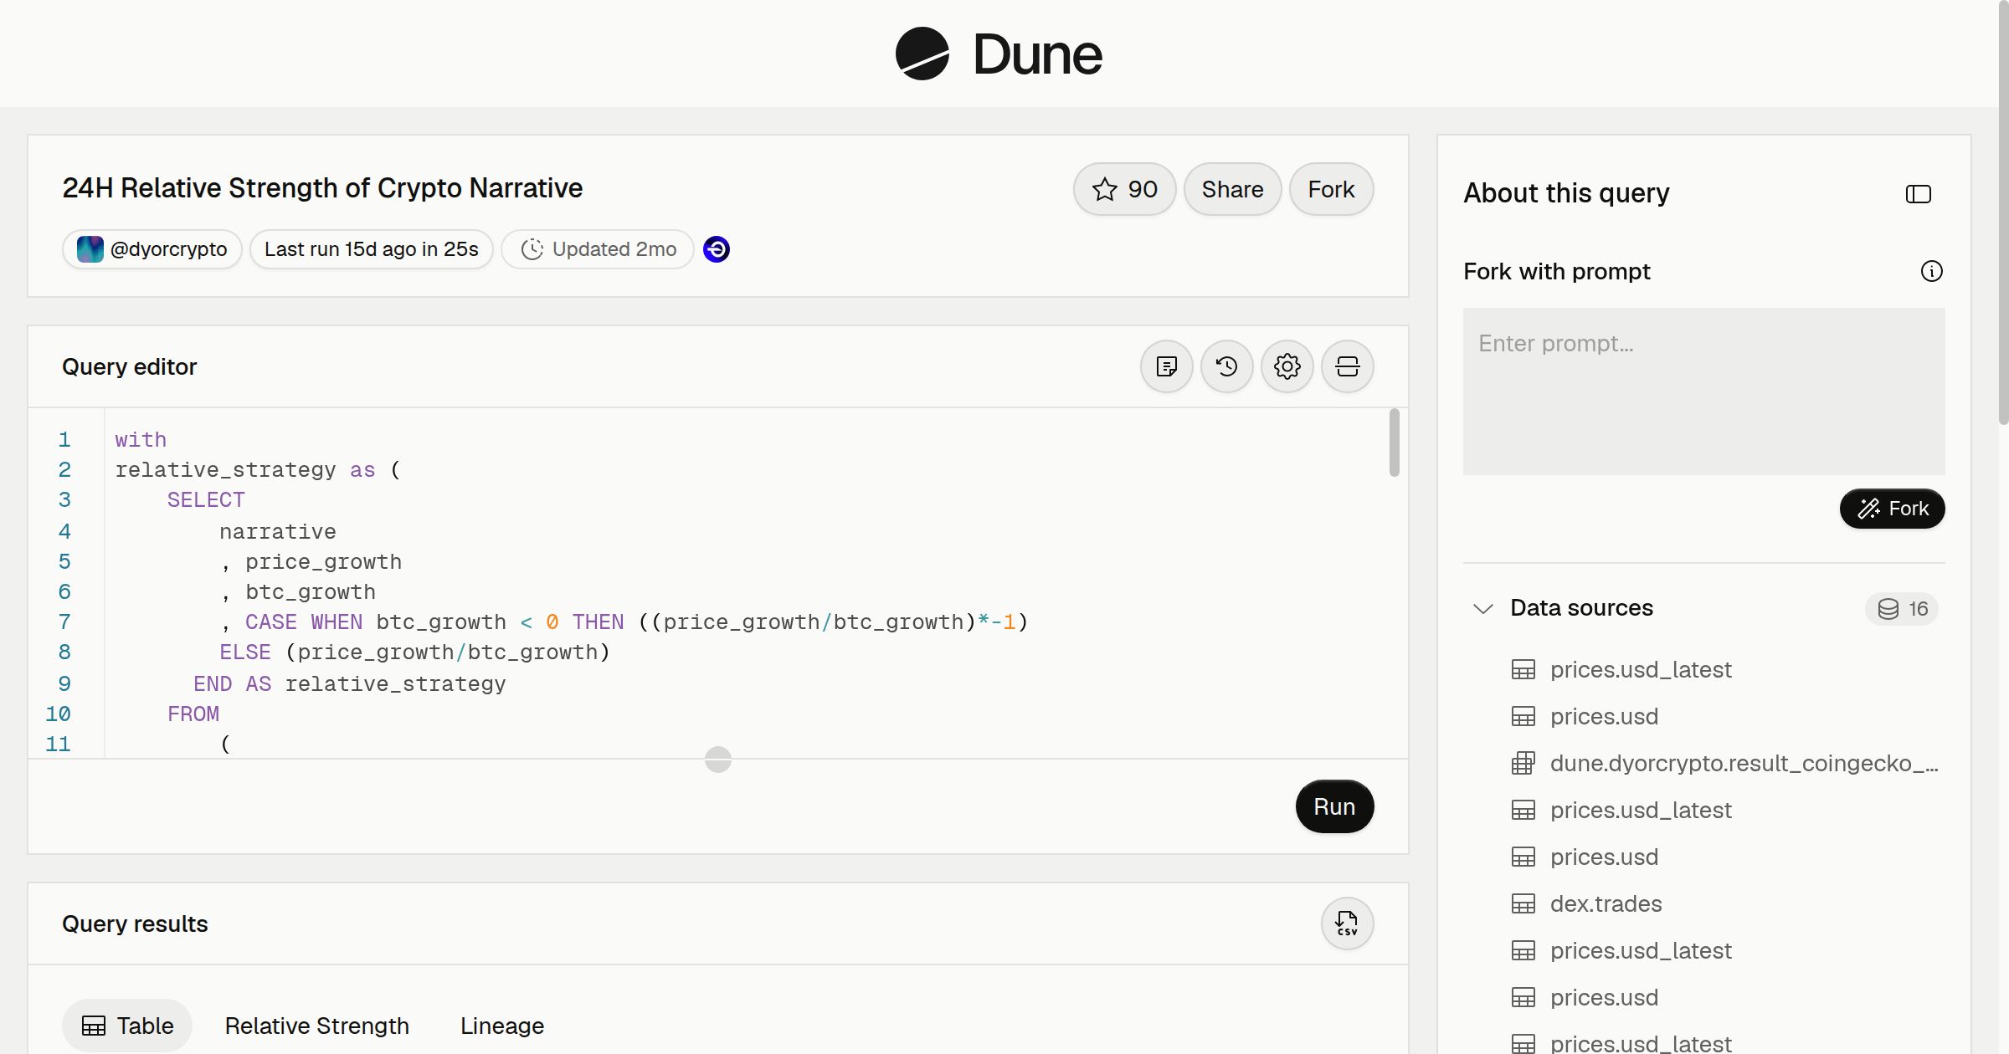Viewport: 2009px width, 1054px height.
Task: Focus the Enter prompt text area
Action: pos(1704,391)
